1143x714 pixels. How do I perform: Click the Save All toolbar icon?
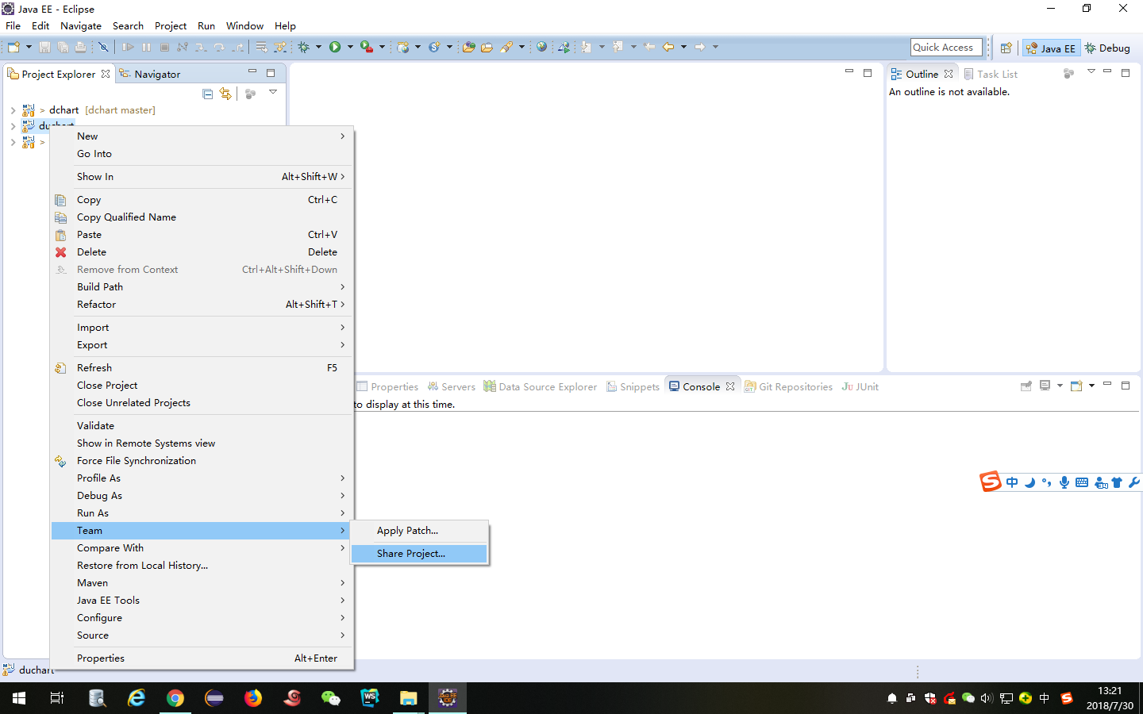63,47
